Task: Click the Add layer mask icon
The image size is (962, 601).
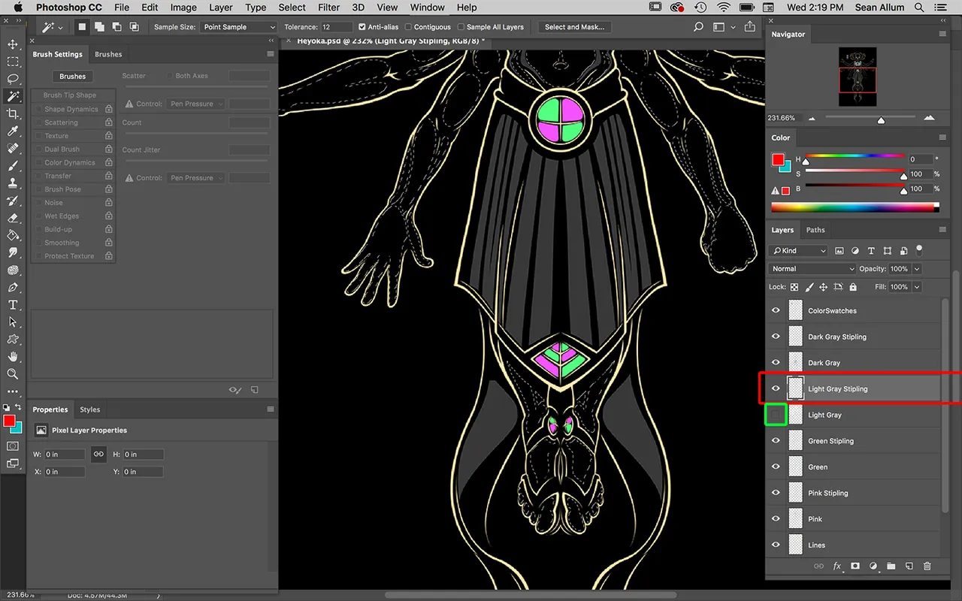Action: (855, 566)
